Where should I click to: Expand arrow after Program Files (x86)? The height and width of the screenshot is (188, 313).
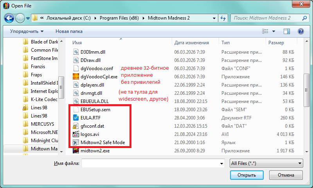point(143,18)
